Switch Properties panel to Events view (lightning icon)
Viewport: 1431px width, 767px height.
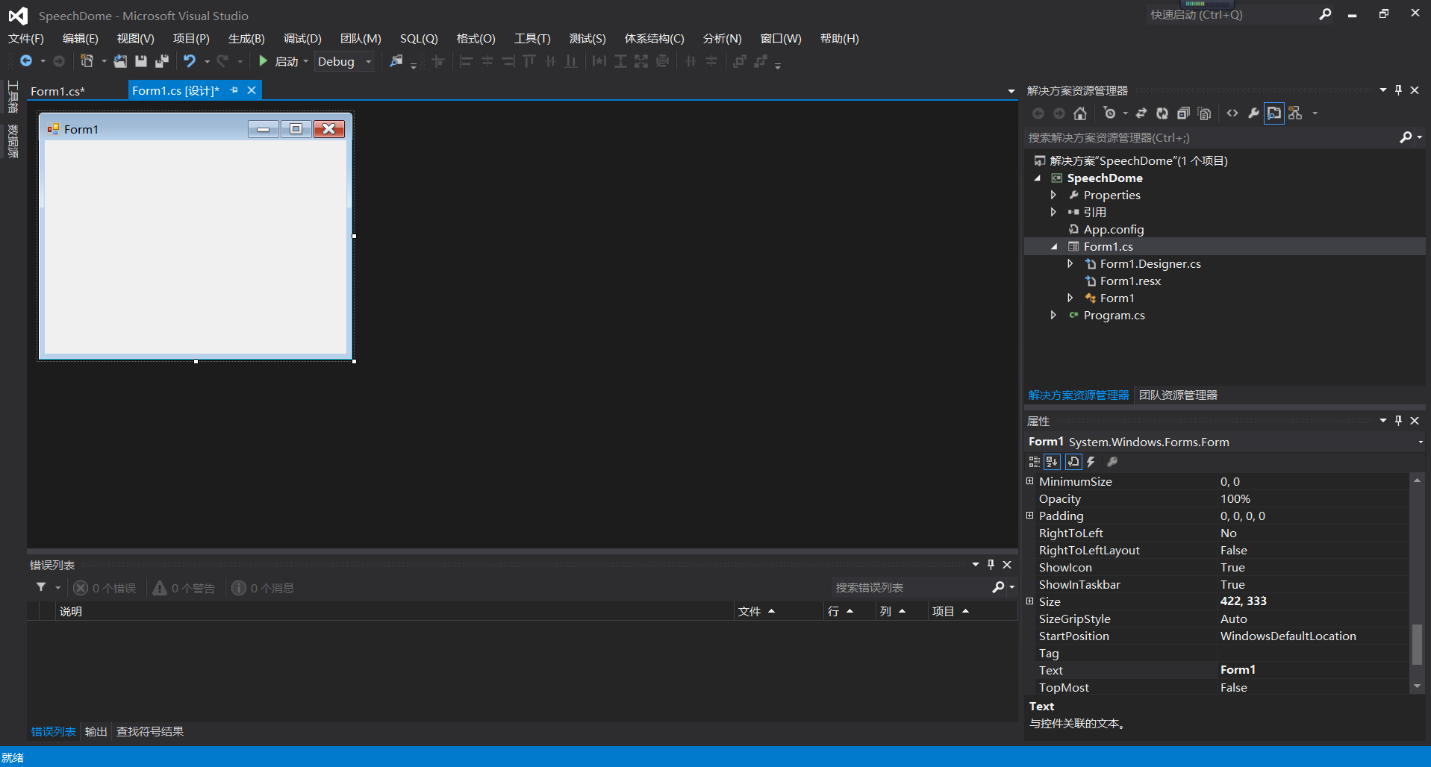click(1091, 462)
